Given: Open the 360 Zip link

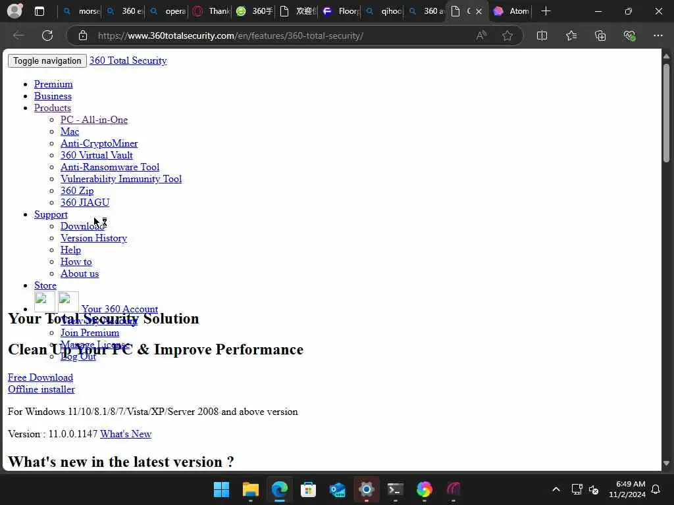Looking at the screenshot, I should 77,191.
